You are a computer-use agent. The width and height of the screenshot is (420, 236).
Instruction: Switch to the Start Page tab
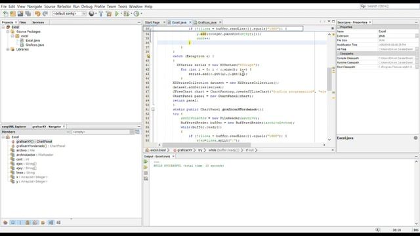click(x=152, y=22)
